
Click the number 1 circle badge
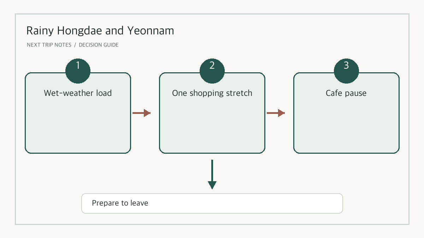coord(78,71)
